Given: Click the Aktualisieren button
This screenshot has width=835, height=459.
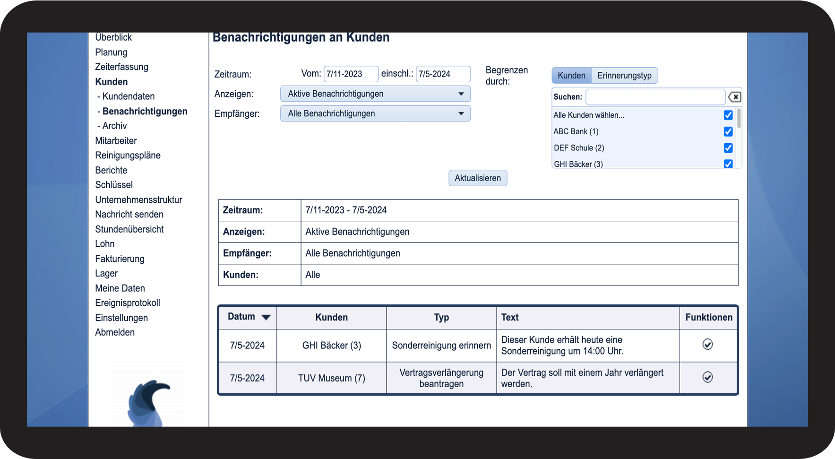Looking at the screenshot, I should [478, 178].
